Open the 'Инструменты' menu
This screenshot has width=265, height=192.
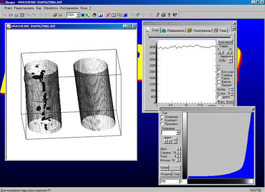pos(69,8)
